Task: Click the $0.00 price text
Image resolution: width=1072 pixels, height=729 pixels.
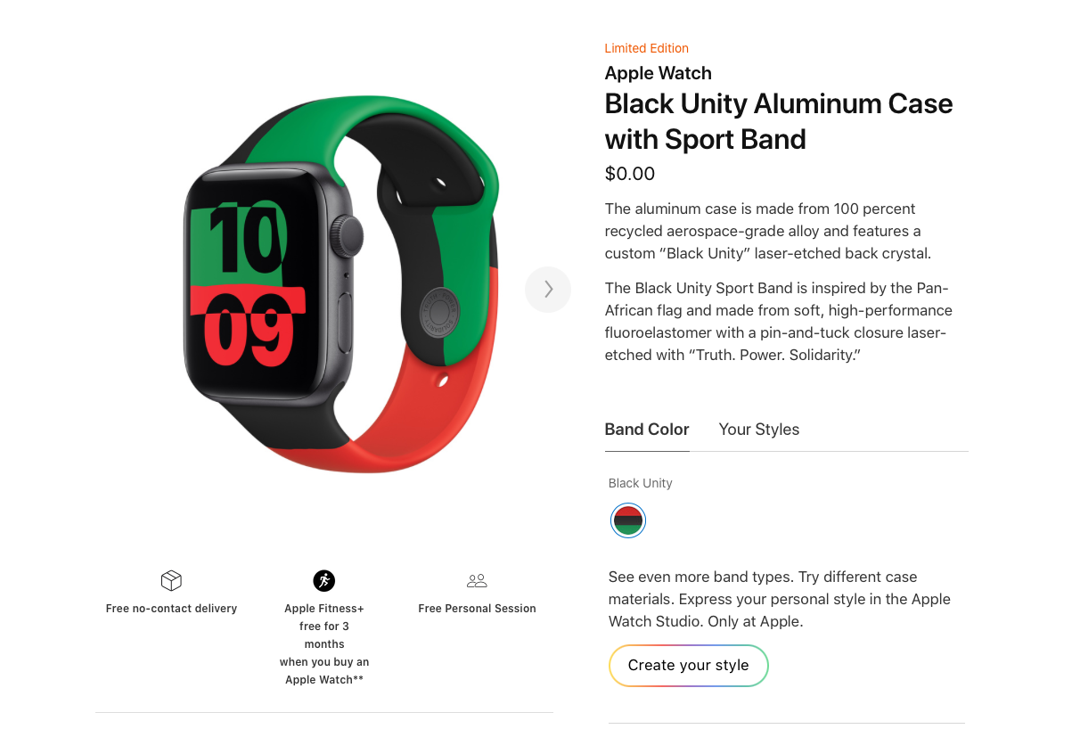Action: click(x=630, y=174)
